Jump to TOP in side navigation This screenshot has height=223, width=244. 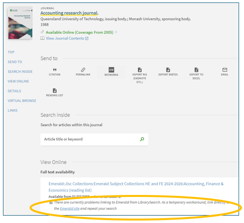click(11, 52)
